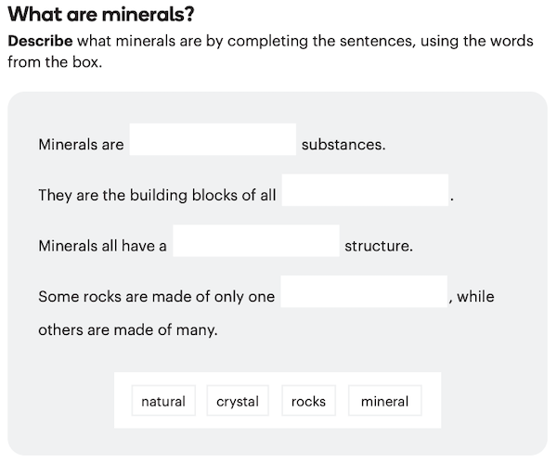This screenshot has width=557, height=463.
Task: Click the 'others are made of many.' line
Action: click(x=127, y=329)
